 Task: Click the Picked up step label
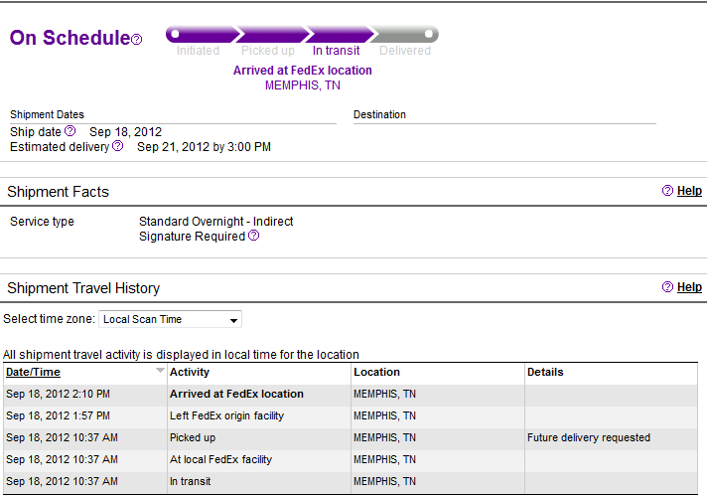[268, 51]
